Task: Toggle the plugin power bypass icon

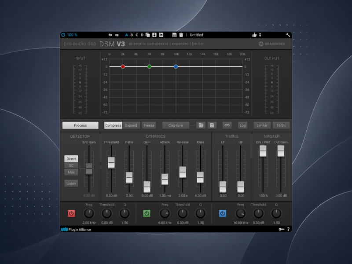Action: click(63, 35)
